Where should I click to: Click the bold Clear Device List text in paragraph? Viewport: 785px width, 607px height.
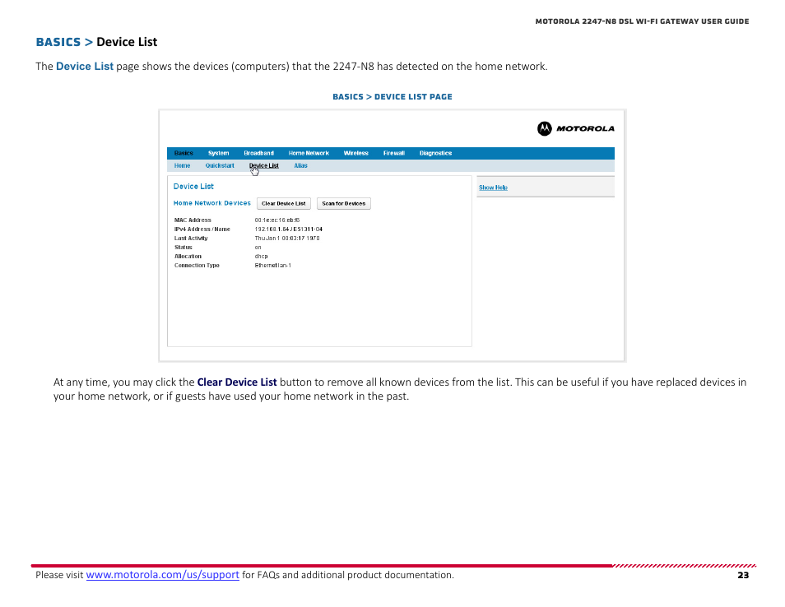pyautogui.click(x=237, y=382)
